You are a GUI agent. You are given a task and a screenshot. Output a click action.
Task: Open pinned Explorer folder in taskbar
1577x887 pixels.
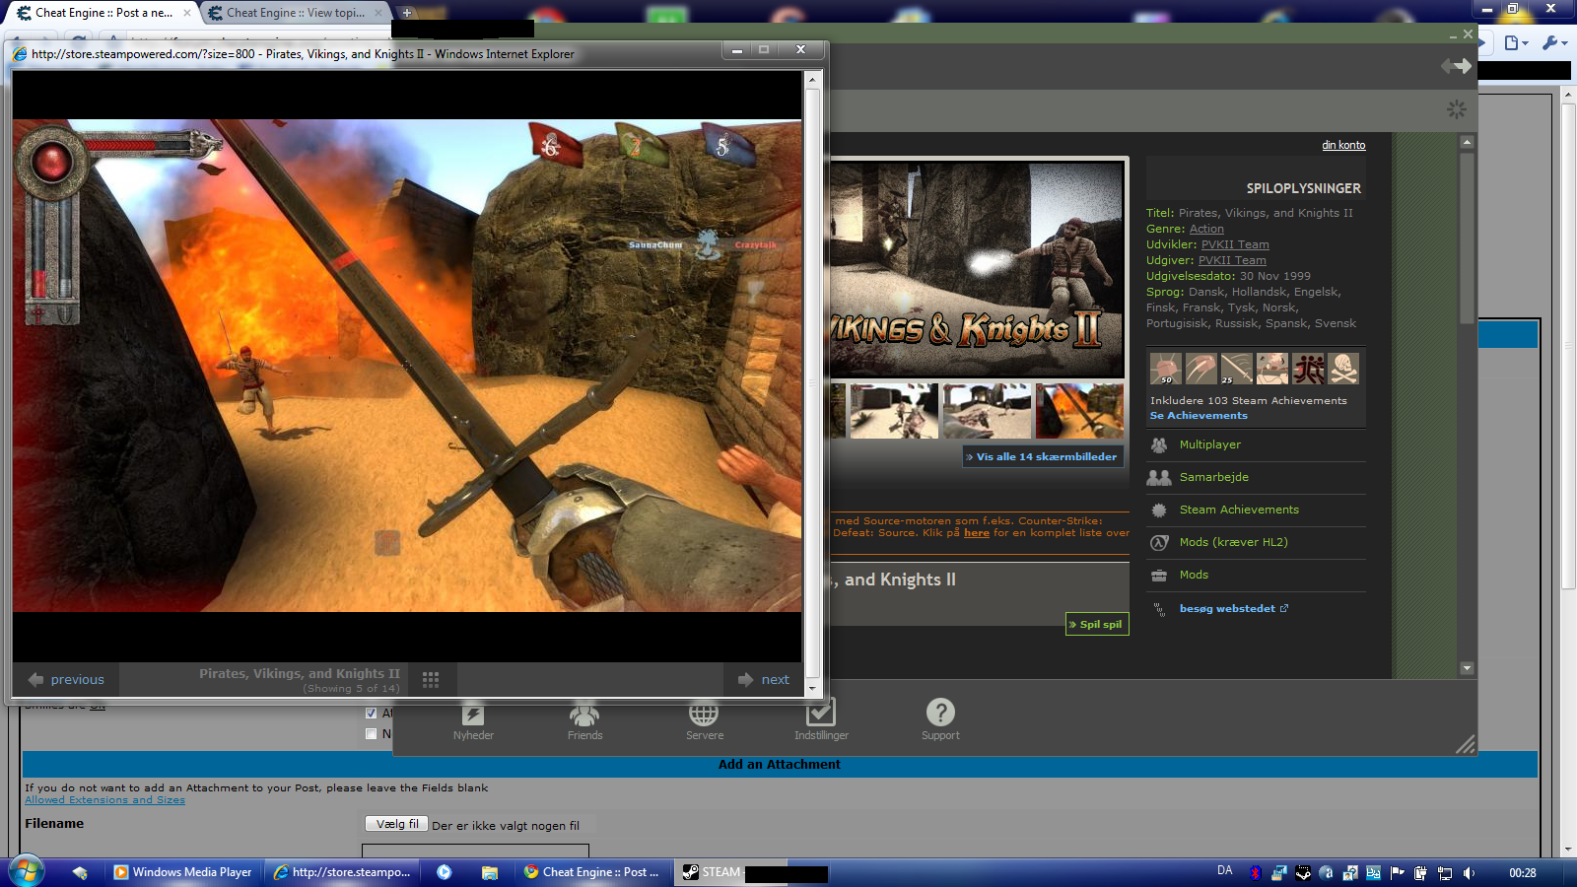[490, 872]
